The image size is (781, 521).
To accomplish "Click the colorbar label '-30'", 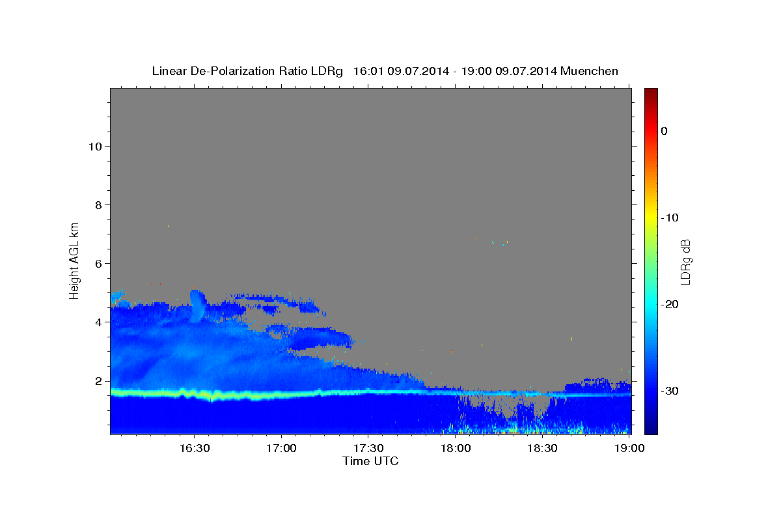I will (670, 391).
